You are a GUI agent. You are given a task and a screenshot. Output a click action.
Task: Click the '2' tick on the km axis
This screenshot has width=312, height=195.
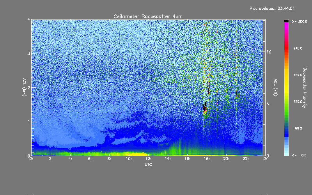pyautogui.click(x=29, y=88)
